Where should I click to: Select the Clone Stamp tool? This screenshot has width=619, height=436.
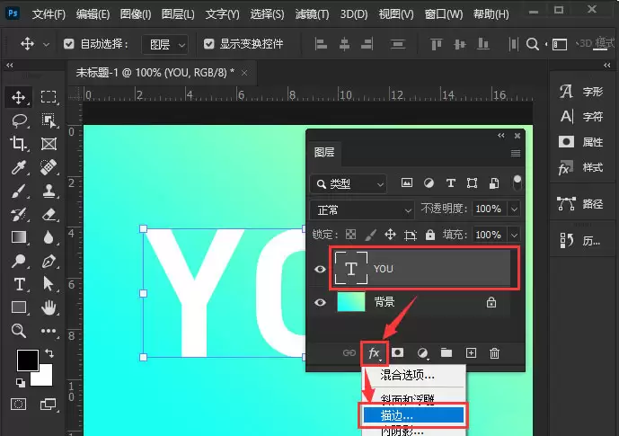point(49,191)
